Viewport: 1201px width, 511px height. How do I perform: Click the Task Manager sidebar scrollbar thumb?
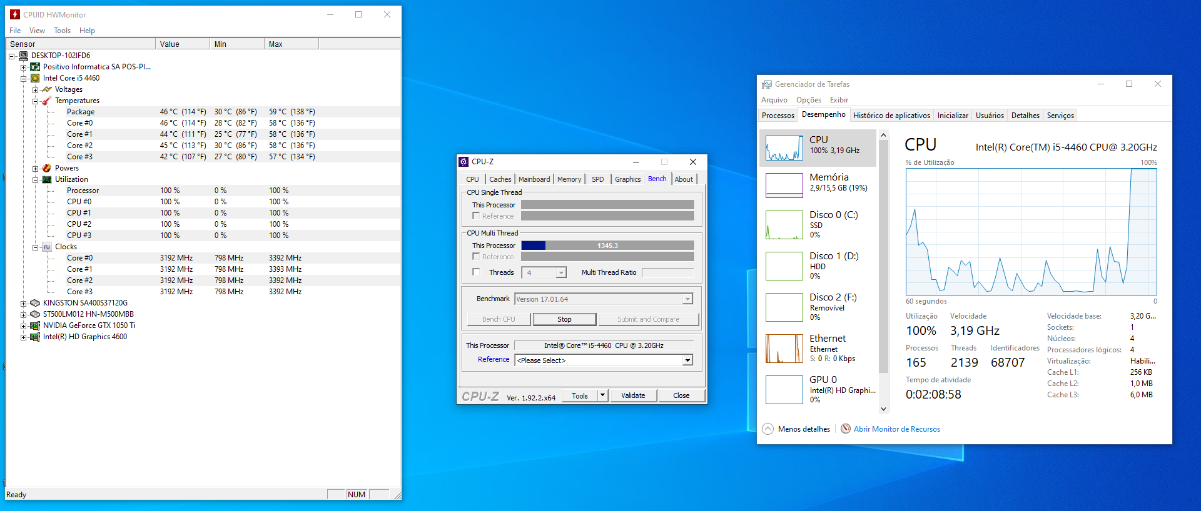tap(883, 256)
